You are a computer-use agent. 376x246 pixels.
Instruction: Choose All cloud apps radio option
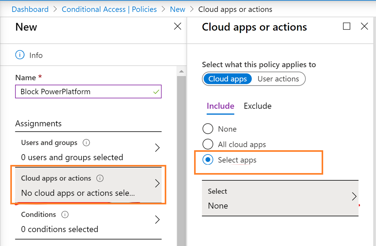[208, 144]
